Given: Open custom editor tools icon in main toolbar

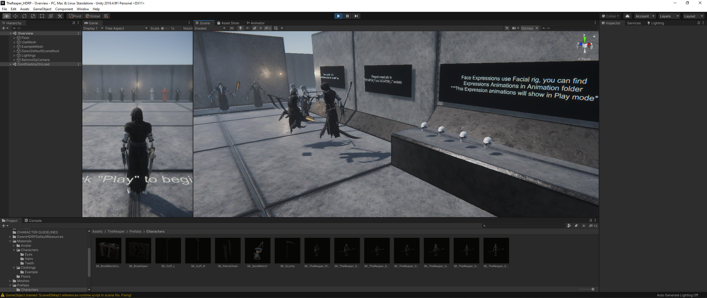Looking at the screenshot, I should point(60,16).
